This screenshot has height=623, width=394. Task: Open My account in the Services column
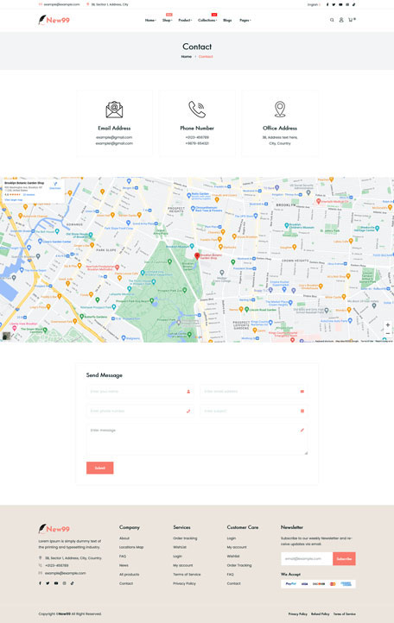182,565
